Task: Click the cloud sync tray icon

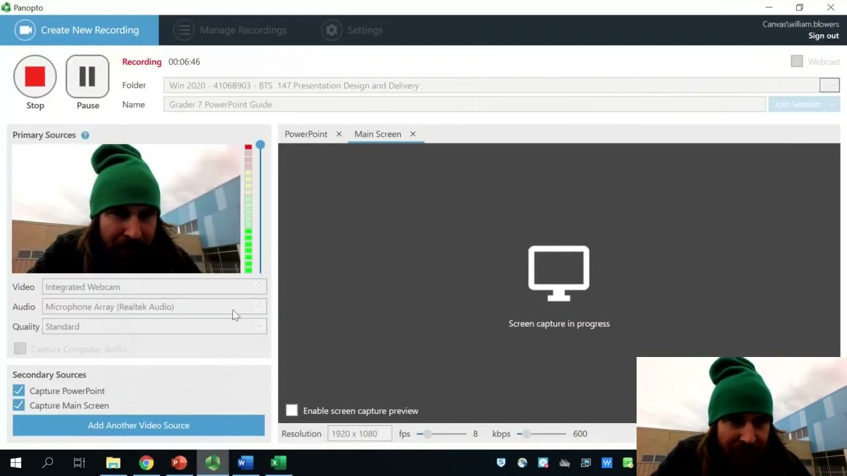Action: [564, 463]
